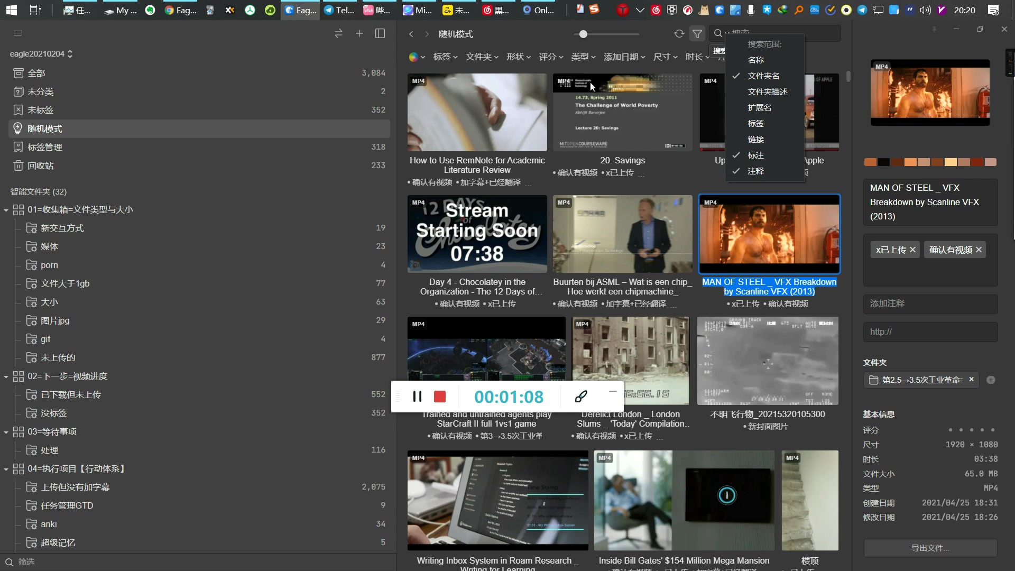
Task: Add item to another folder plus button
Action: click(x=991, y=380)
